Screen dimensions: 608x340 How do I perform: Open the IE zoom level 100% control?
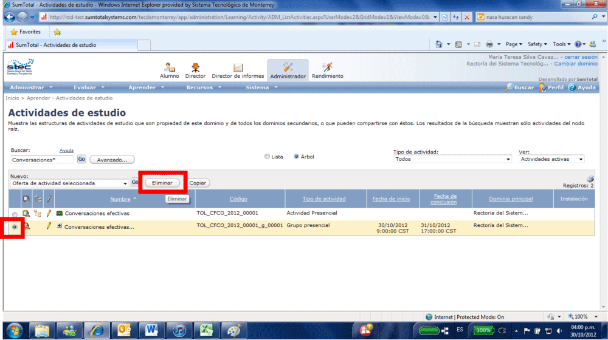[582, 317]
